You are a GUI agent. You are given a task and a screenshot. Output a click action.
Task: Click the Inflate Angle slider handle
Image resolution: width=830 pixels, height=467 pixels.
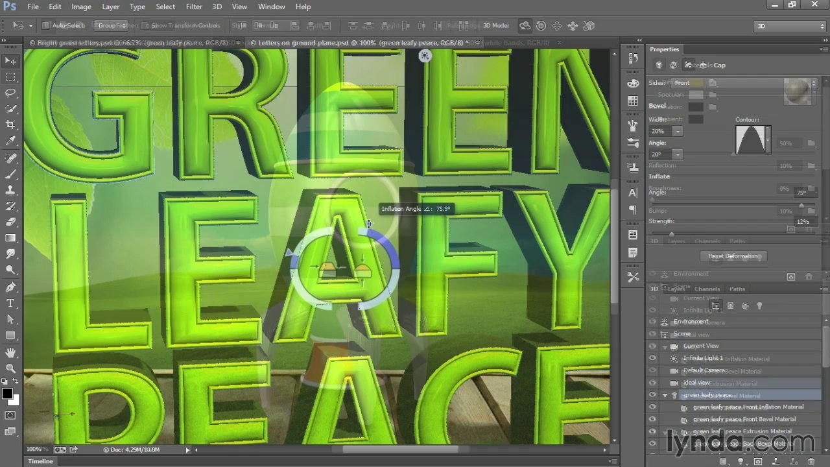pos(801,206)
